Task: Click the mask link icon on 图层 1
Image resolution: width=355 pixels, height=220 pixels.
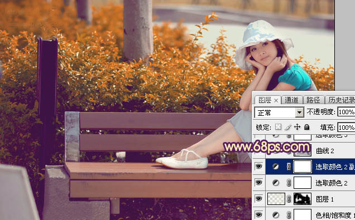Action: [289, 199]
